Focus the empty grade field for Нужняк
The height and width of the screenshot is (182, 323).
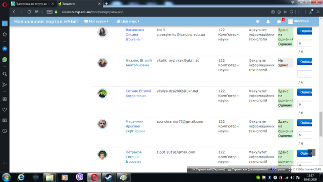[x=304, y=74]
